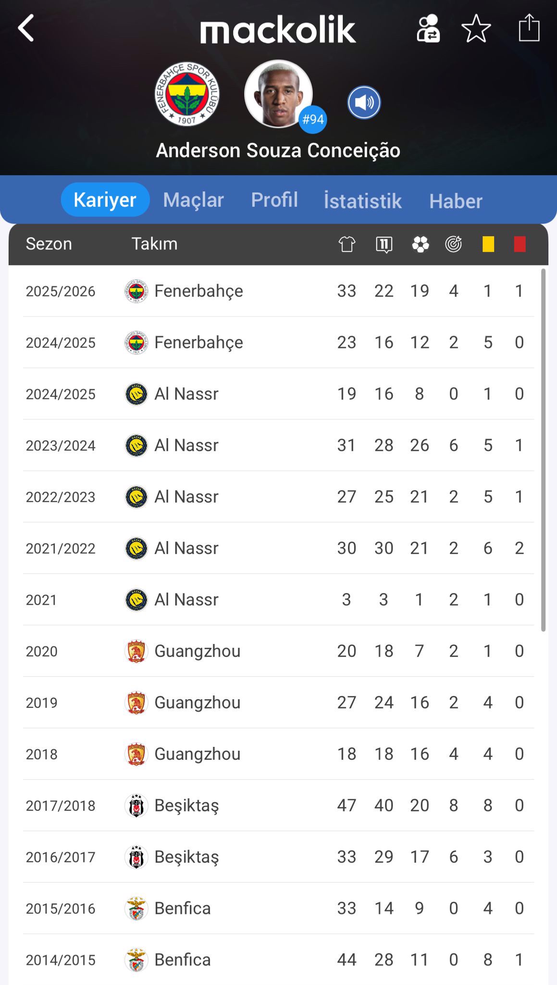Viewport: 557px width, 985px height.
Task: Add player to favorites with star
Action: 476,29
